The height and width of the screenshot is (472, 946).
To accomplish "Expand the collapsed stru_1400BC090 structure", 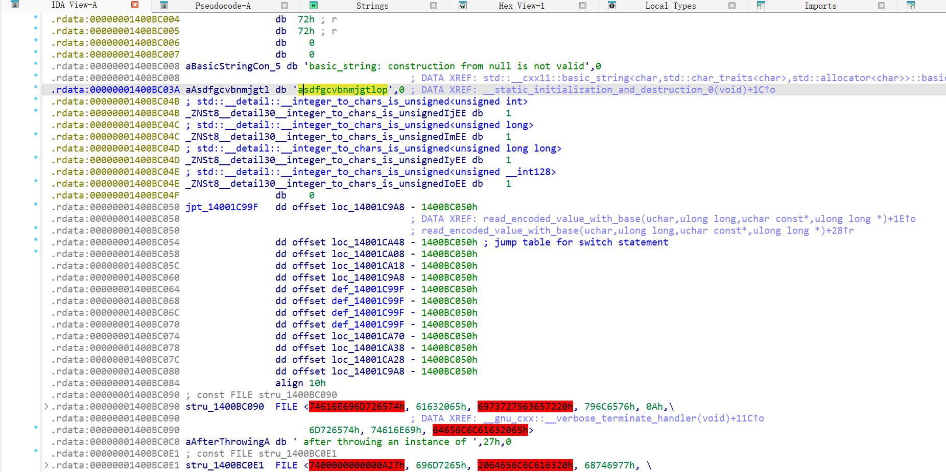I will (46, 407).
